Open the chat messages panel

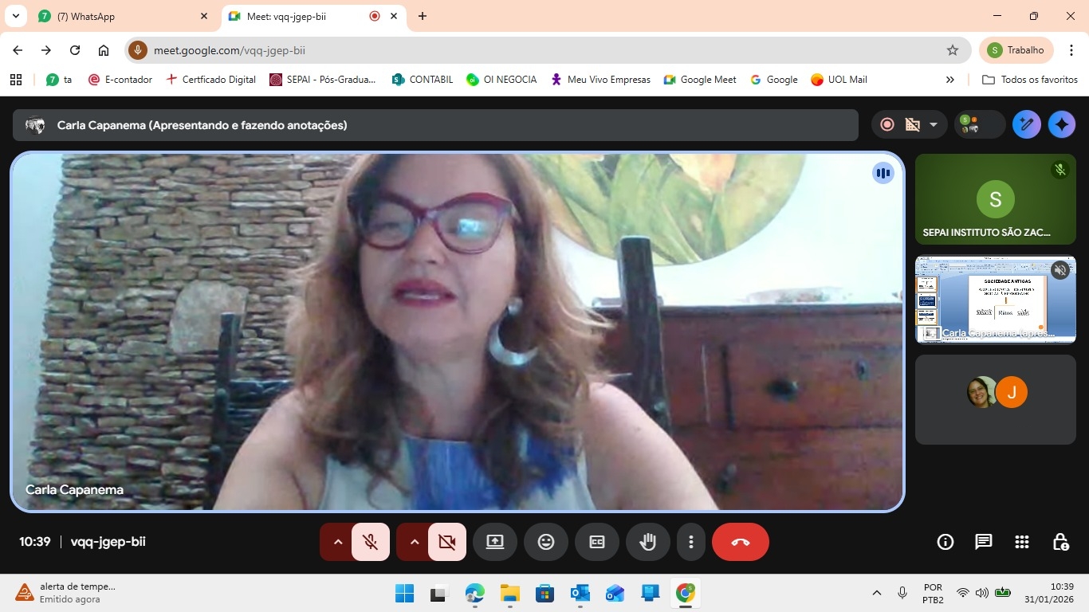(984, 542)
